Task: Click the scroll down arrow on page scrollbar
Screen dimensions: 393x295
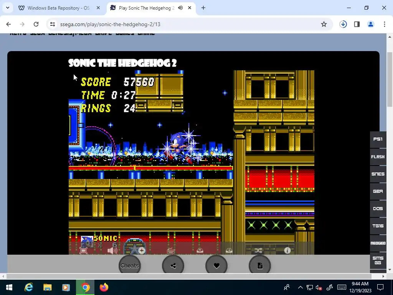Action: coord(390,270)
